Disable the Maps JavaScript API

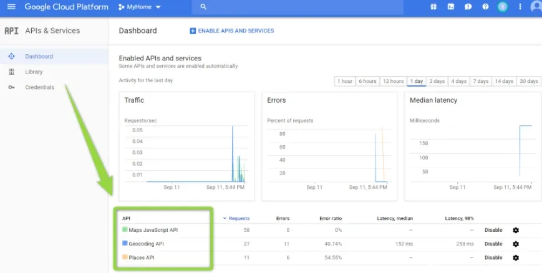493,230
